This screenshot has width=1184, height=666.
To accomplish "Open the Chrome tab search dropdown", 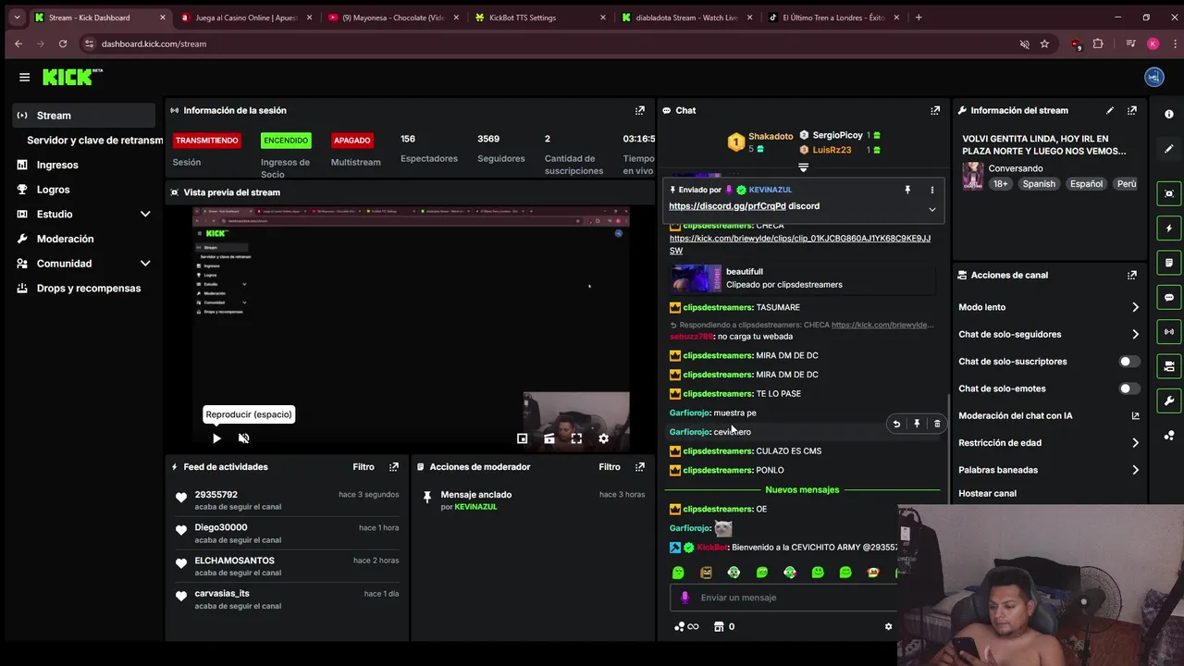I will click(x=17, y=18).
